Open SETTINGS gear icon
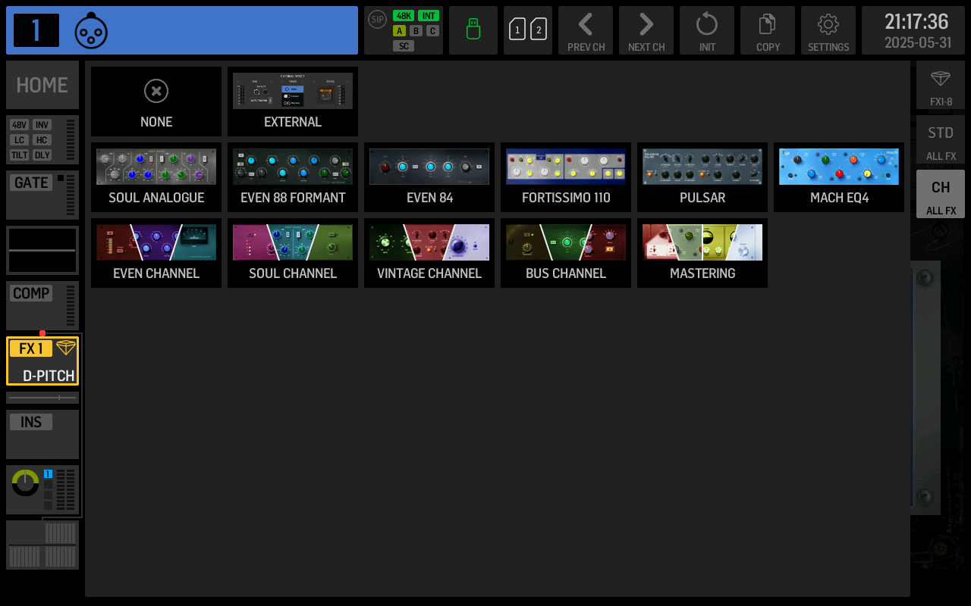Screen dimensions: 971x606 [828, 30]
